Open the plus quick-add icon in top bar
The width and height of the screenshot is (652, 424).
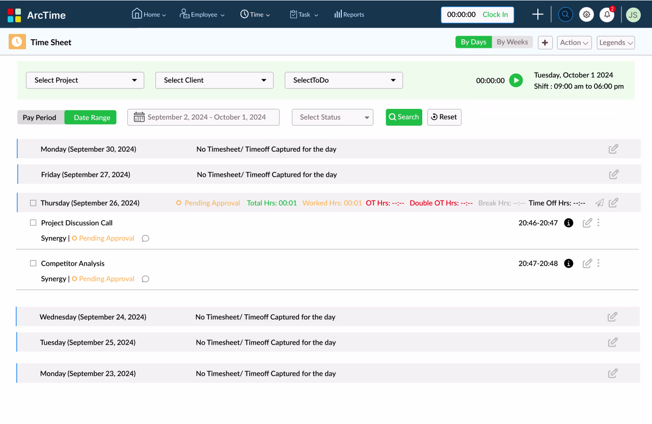coord(538,14)
